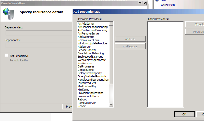Click the Create Workflow help question-mark button
204x121 pixels.
tap(140, 3)
